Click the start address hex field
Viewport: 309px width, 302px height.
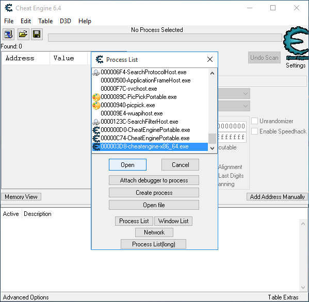[232, 126]
